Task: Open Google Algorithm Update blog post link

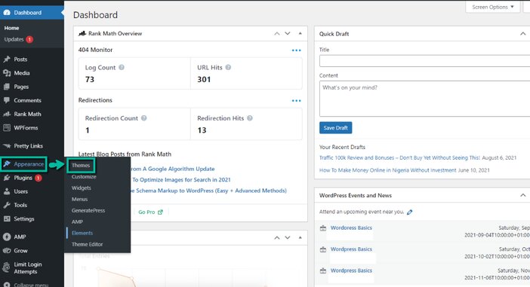Action: (172, 169)
